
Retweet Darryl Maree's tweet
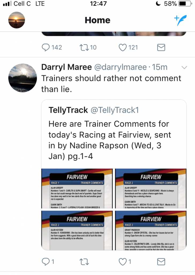point(84,262)
